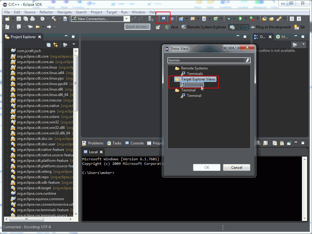Click the Build hammer icon

(54, 19)
